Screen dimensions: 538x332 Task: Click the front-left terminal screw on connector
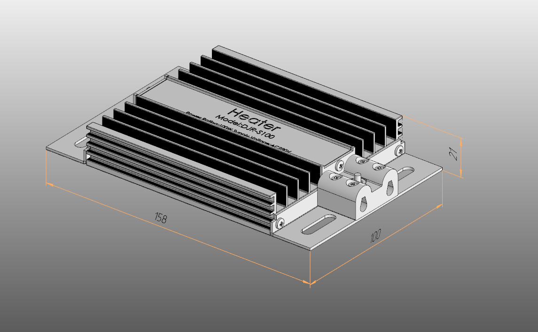[x=335, y=177]
